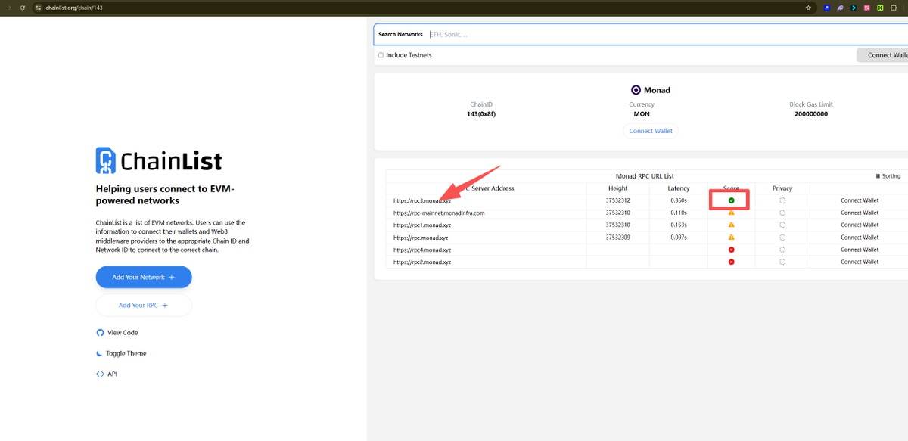
Task: Click the warning score icon for rpc.monad.xyz
Action: [731, 238]
